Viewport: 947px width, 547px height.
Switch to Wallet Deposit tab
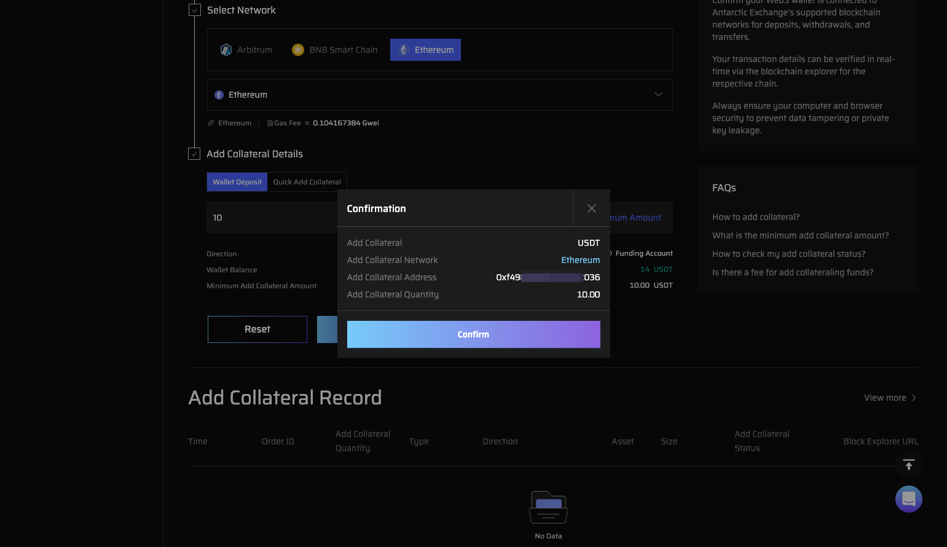click(237, 182)
